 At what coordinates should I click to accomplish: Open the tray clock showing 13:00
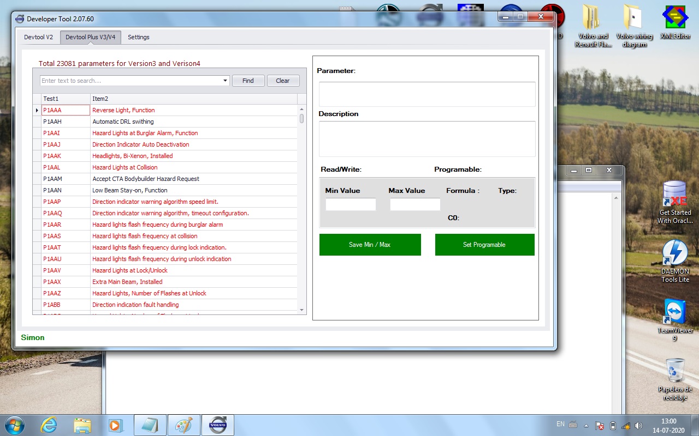tap(668, 425)
